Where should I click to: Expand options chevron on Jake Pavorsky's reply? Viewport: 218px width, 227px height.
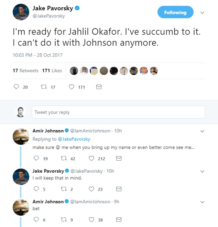coord(203,171)
